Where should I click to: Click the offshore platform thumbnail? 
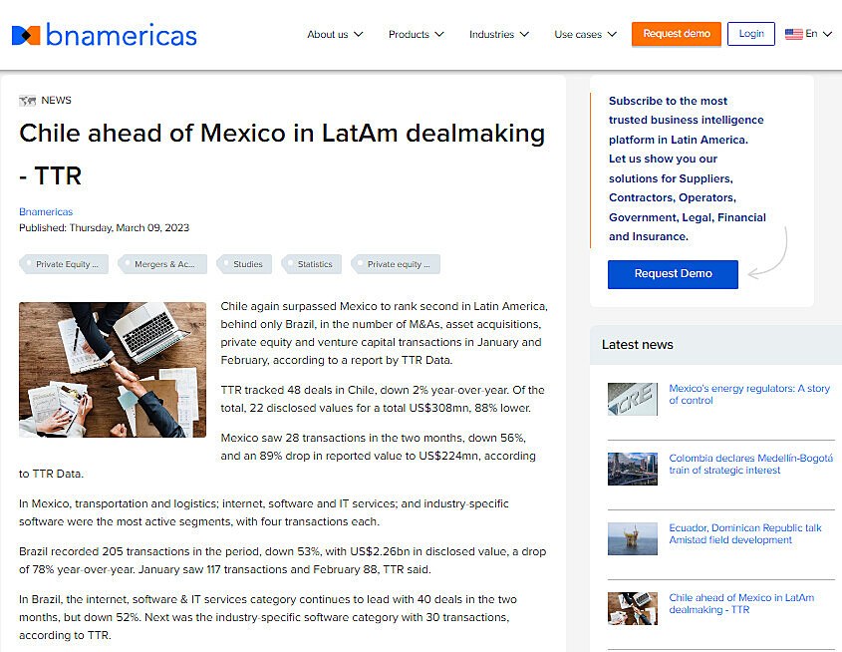[633, 538]
